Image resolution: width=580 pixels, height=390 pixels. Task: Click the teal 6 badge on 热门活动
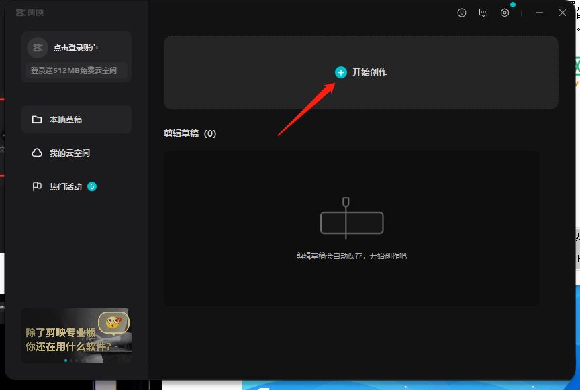click(91, 186)
